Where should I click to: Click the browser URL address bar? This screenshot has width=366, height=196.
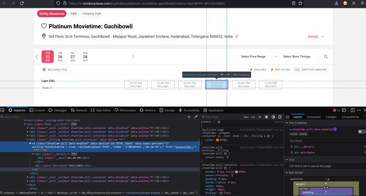coord(179,3)
